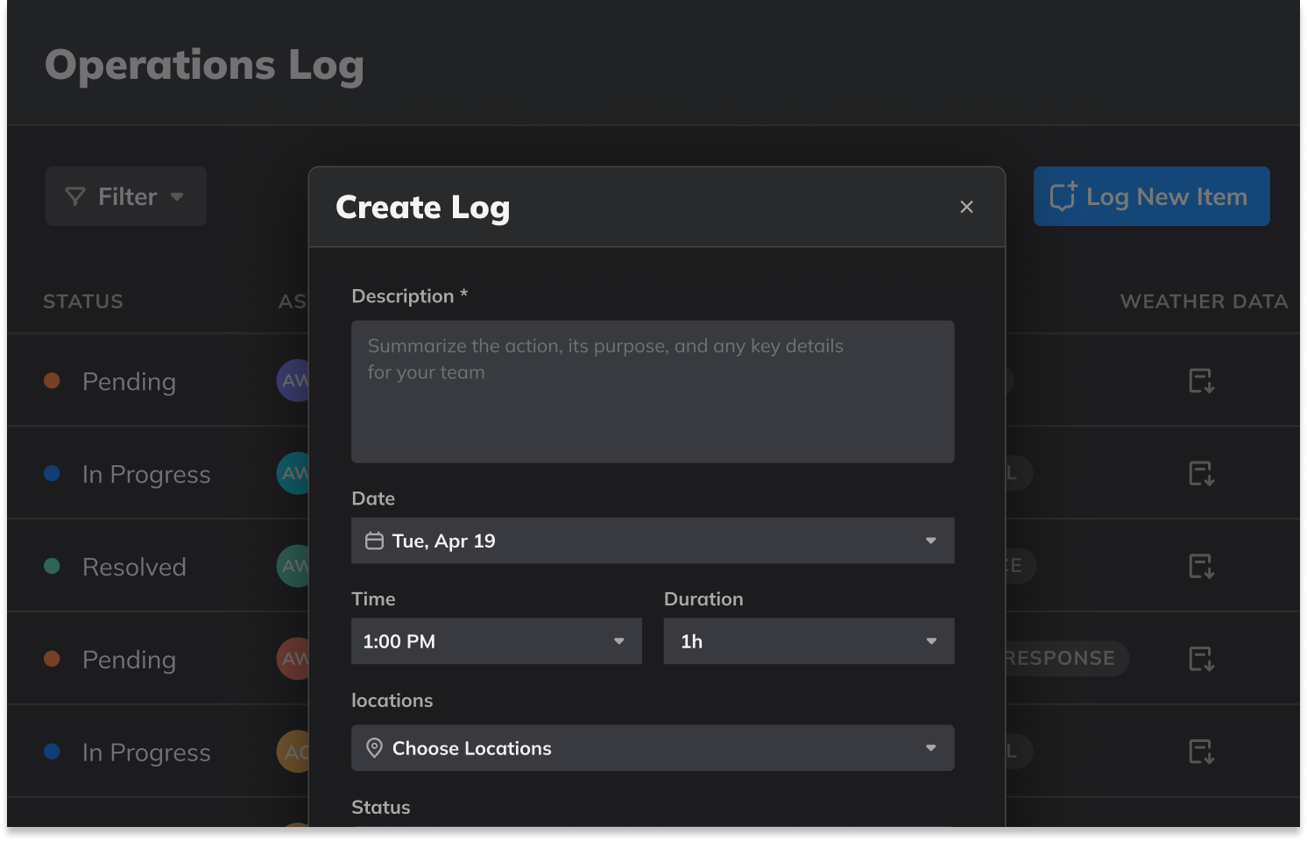
Task: Click the funnel icon in Filter
Action: 75,197
